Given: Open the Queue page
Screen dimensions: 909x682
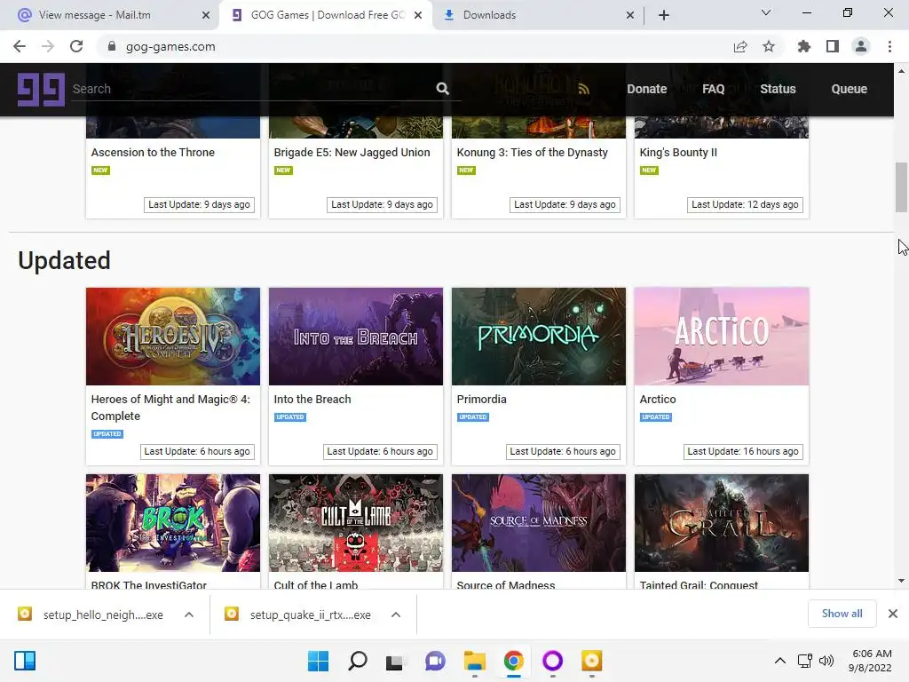Looking at the screenshot, I should tap(850, 89).
